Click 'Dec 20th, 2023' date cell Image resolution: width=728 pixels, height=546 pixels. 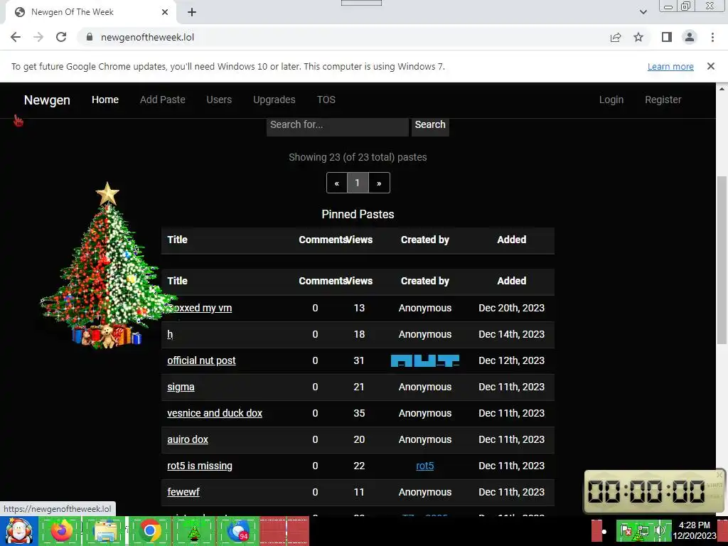click(512, 309)
